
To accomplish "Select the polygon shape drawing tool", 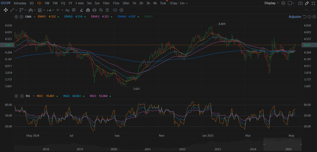I will [21, 10].
